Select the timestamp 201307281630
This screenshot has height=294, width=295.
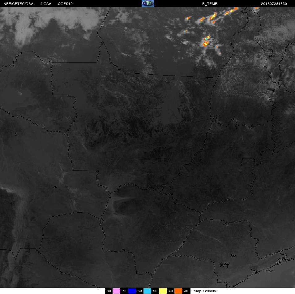pyautogui.click(x=274, y=4)
